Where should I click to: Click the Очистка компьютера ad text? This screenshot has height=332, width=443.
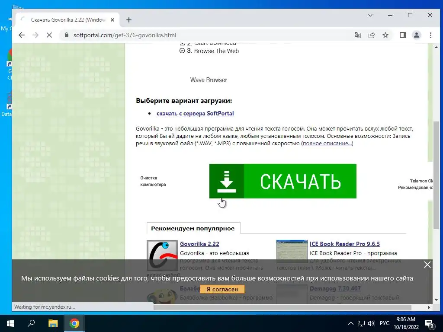pyautogui.click(x=153, y=181)
